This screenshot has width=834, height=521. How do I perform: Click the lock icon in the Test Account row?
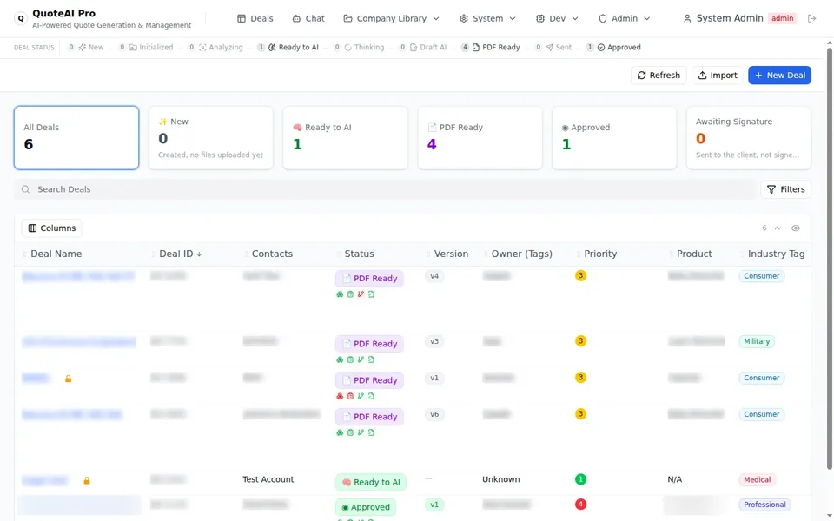click(87, 480)
